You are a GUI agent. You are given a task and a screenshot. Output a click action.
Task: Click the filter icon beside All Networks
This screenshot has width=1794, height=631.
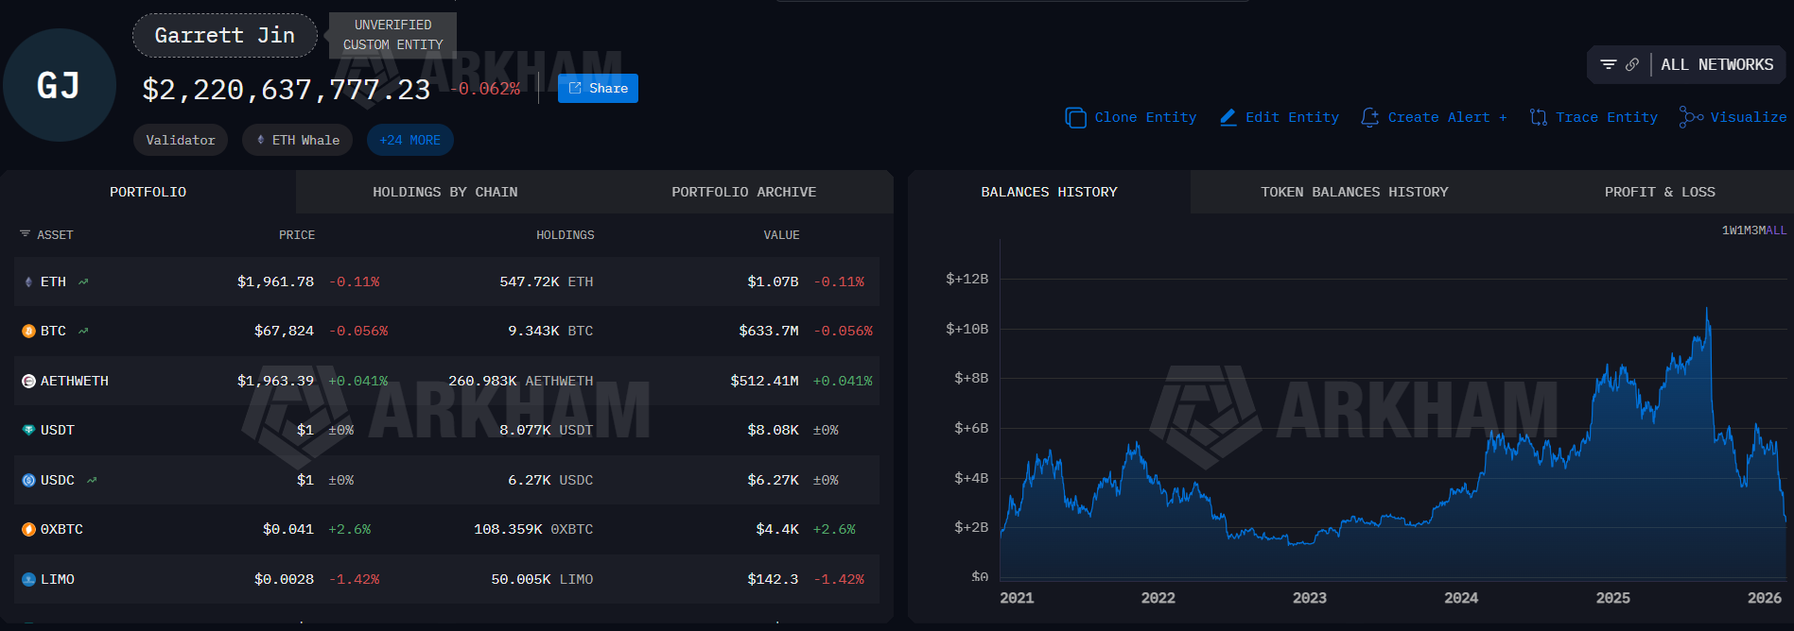coord(1608,64)
